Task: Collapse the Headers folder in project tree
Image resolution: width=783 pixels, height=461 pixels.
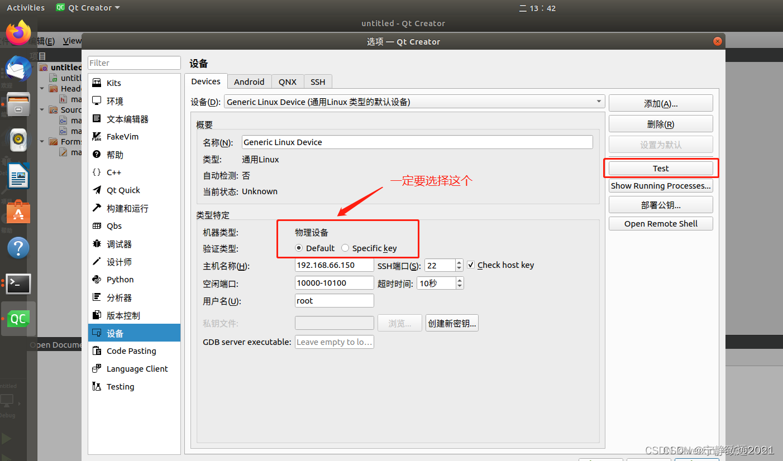Action: coord(42,88)
